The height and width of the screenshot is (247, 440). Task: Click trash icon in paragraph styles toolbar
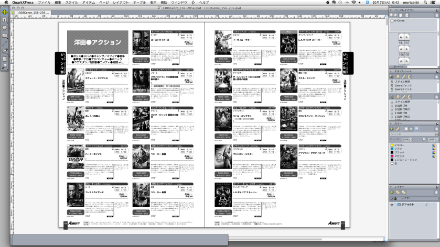[x=436, y=77]
